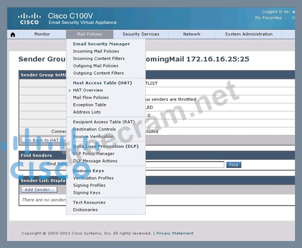Click the Home icon tab
The width and height of the screenshot is (302, 248).
point(13,35)
